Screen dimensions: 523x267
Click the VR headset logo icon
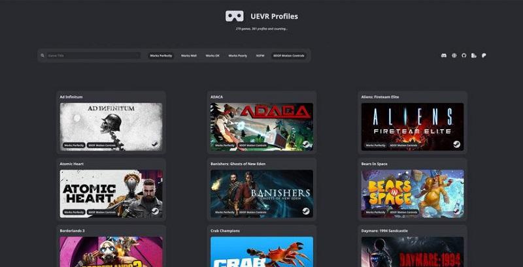(x=234, y=16)
